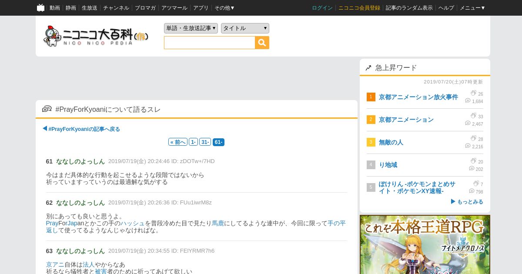522x274 pixels.
Task: Click the rank 4 gray badge
Action: pos(371,165)
